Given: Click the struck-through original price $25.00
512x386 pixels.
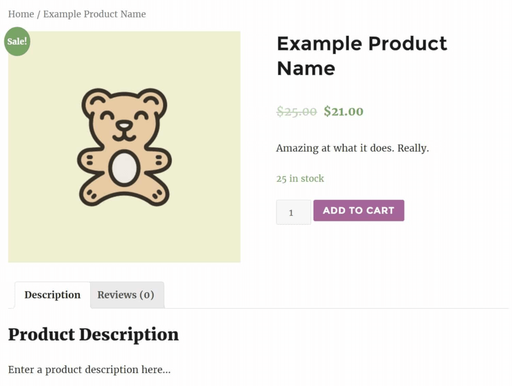Looking at the screenshot, I should click(296, 111).
